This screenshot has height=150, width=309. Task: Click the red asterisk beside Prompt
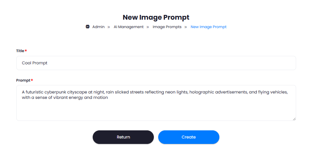click(32, 80)
